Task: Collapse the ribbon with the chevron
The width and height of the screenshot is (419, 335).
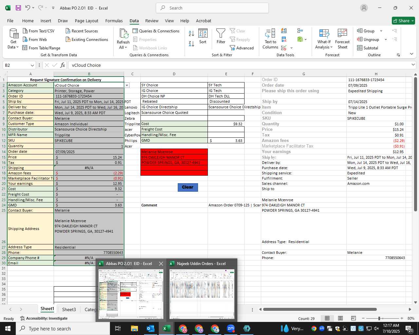Action: (411, 54)
